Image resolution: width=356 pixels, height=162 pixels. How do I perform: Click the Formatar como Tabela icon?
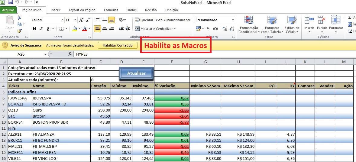pos(271,24)
